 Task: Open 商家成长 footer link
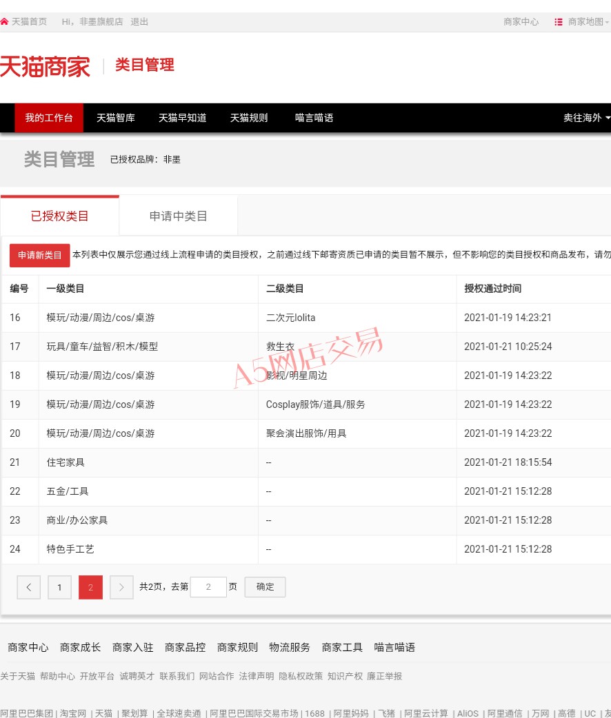click(80, 647)
